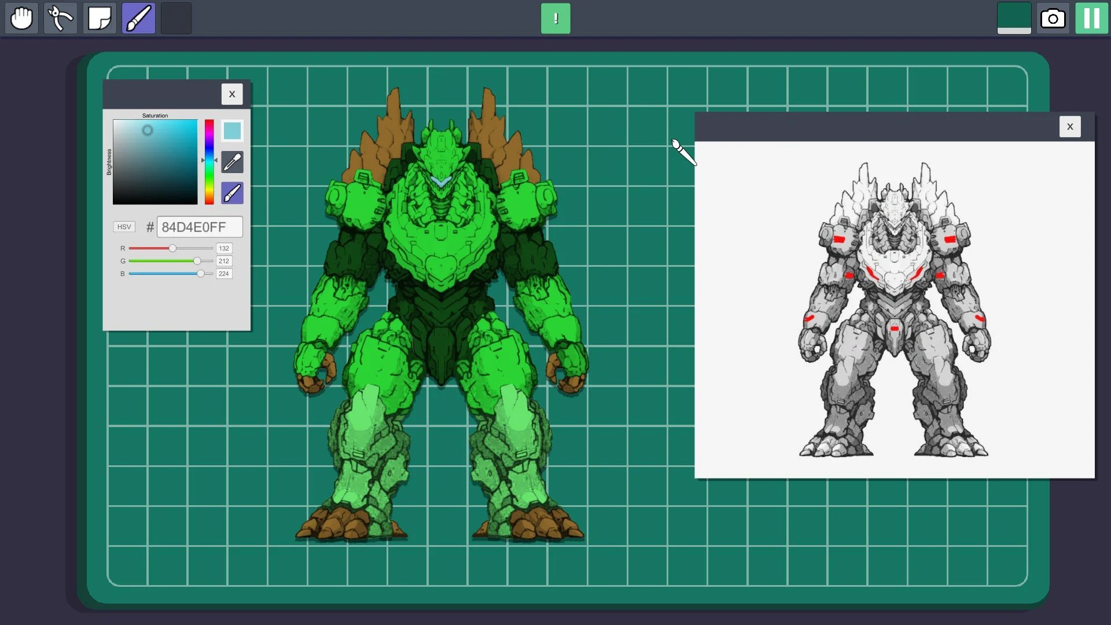Click the hex code input showing 84D4E0FF

click(199, 226)
